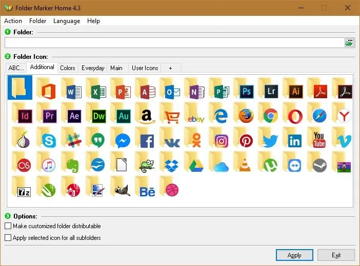This screenshot has width=360, height=266.
Task: Pick the Amazon folder icon
Action: coord(147,115)
